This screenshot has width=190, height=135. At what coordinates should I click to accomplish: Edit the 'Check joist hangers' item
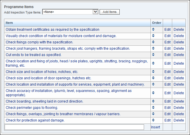point(167,48)
